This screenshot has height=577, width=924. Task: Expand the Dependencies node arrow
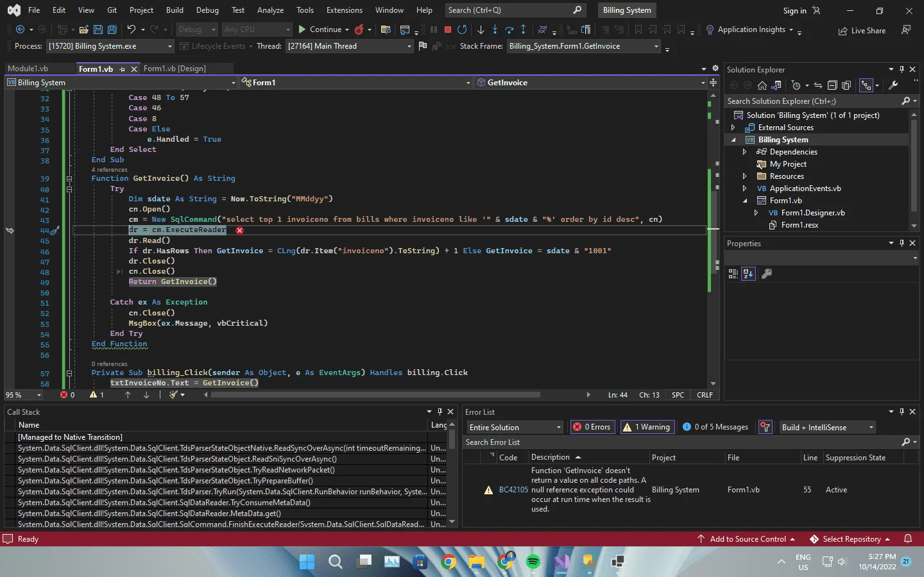pyautogui.click(x=744, y=152)
